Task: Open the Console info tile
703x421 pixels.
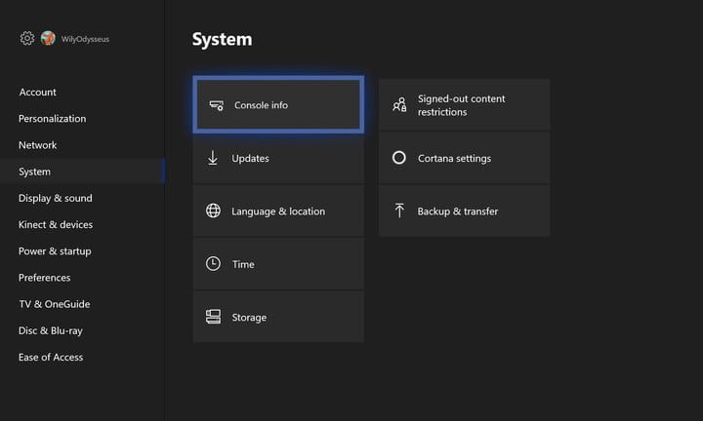Action: tap(278, 104)
